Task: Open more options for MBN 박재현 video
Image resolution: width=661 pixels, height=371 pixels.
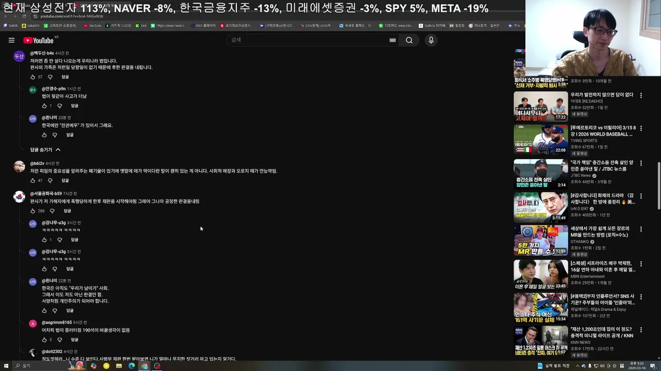Action: click(641, 264)
